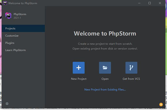The width and height of the screenshot is (167, 110).
Task: Click the Get from VCS label
Action: coord(131,79)
